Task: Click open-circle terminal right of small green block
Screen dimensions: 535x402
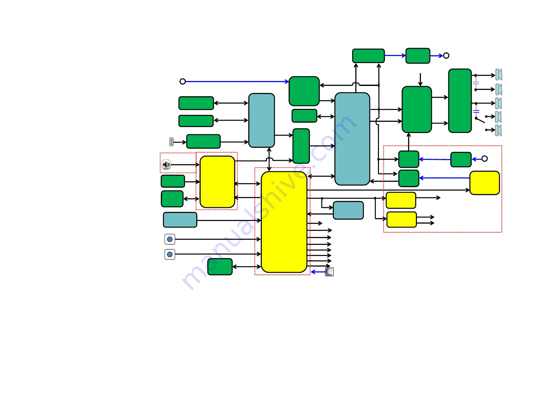Action: tap(484, 159)
